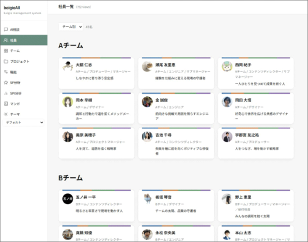Open 永松 奈央美 avatar photo

click(x=148, y=234)
